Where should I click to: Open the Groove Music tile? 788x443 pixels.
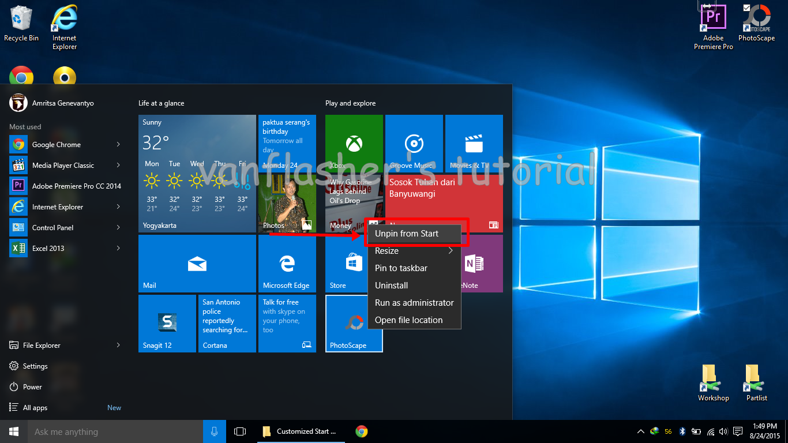[x=414, y=144]
